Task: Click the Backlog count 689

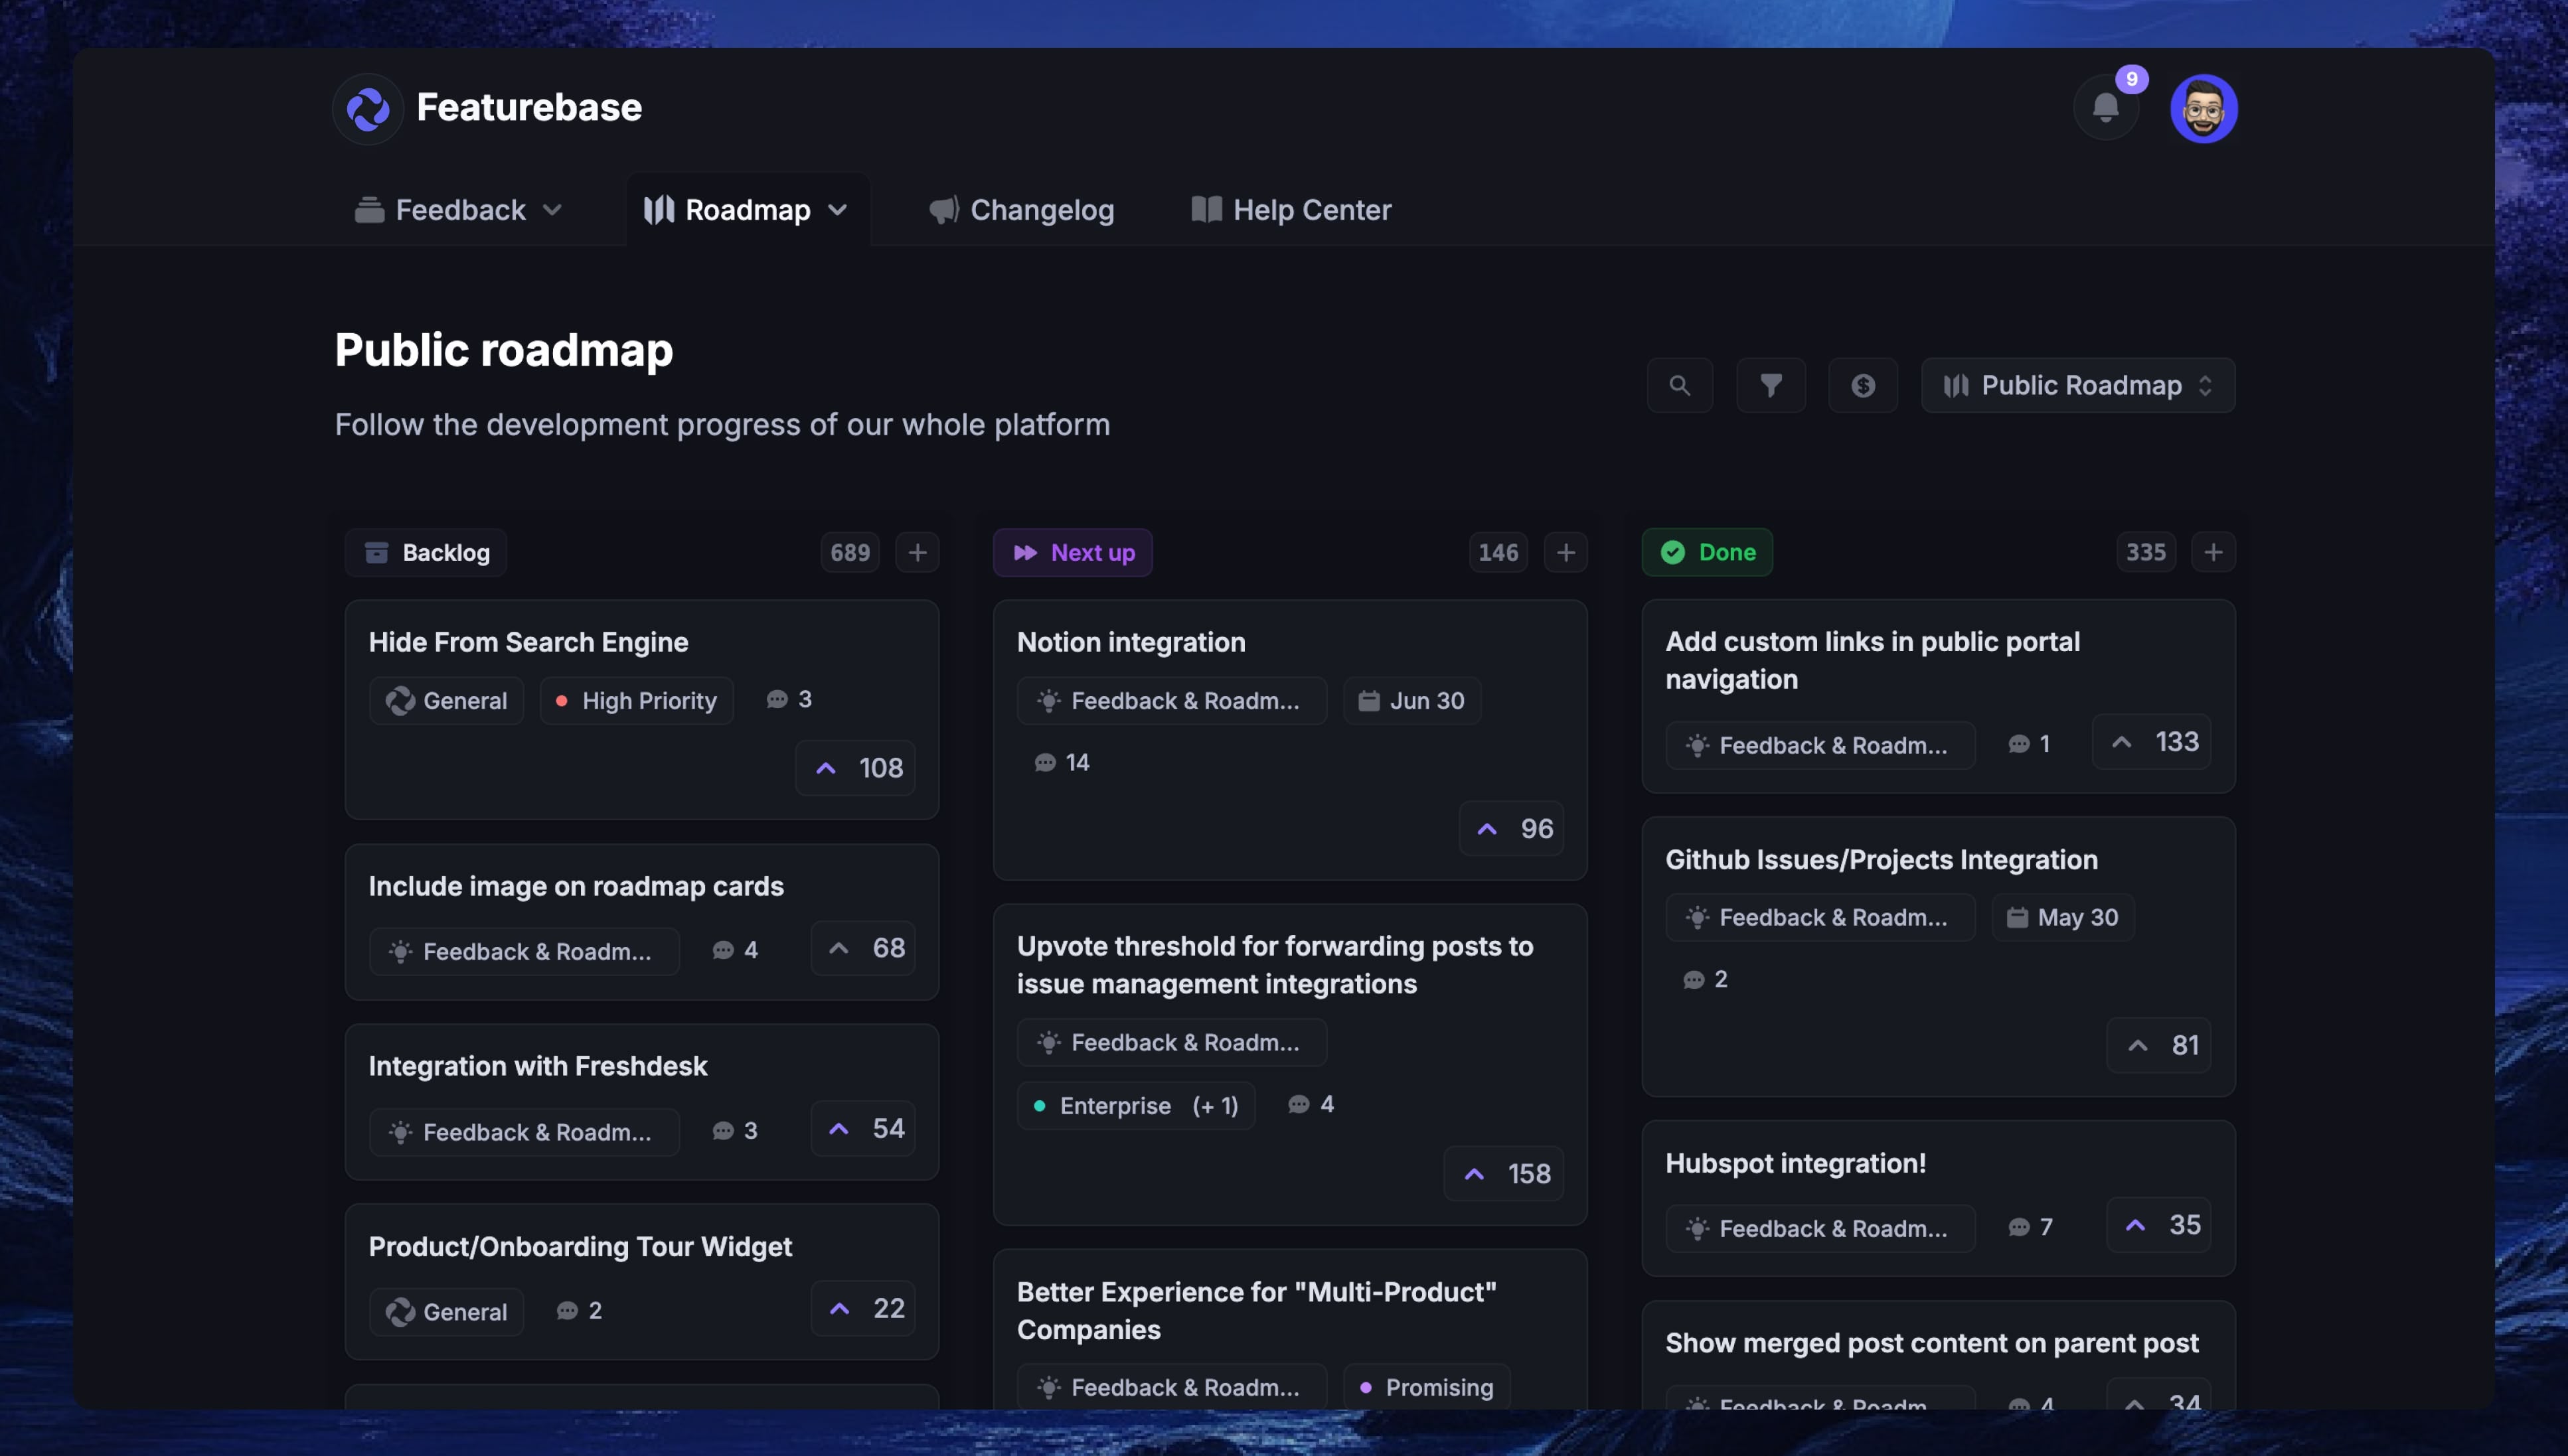Action: (x=849, y=552)
